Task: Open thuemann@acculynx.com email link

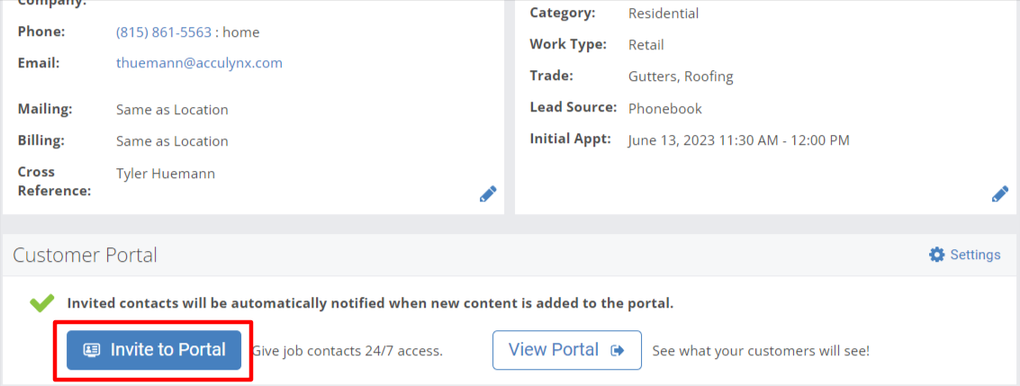Action: [199, 63]
